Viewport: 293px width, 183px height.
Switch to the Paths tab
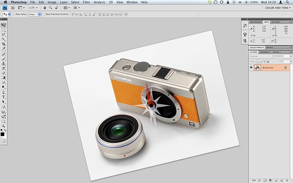point(276,52)
